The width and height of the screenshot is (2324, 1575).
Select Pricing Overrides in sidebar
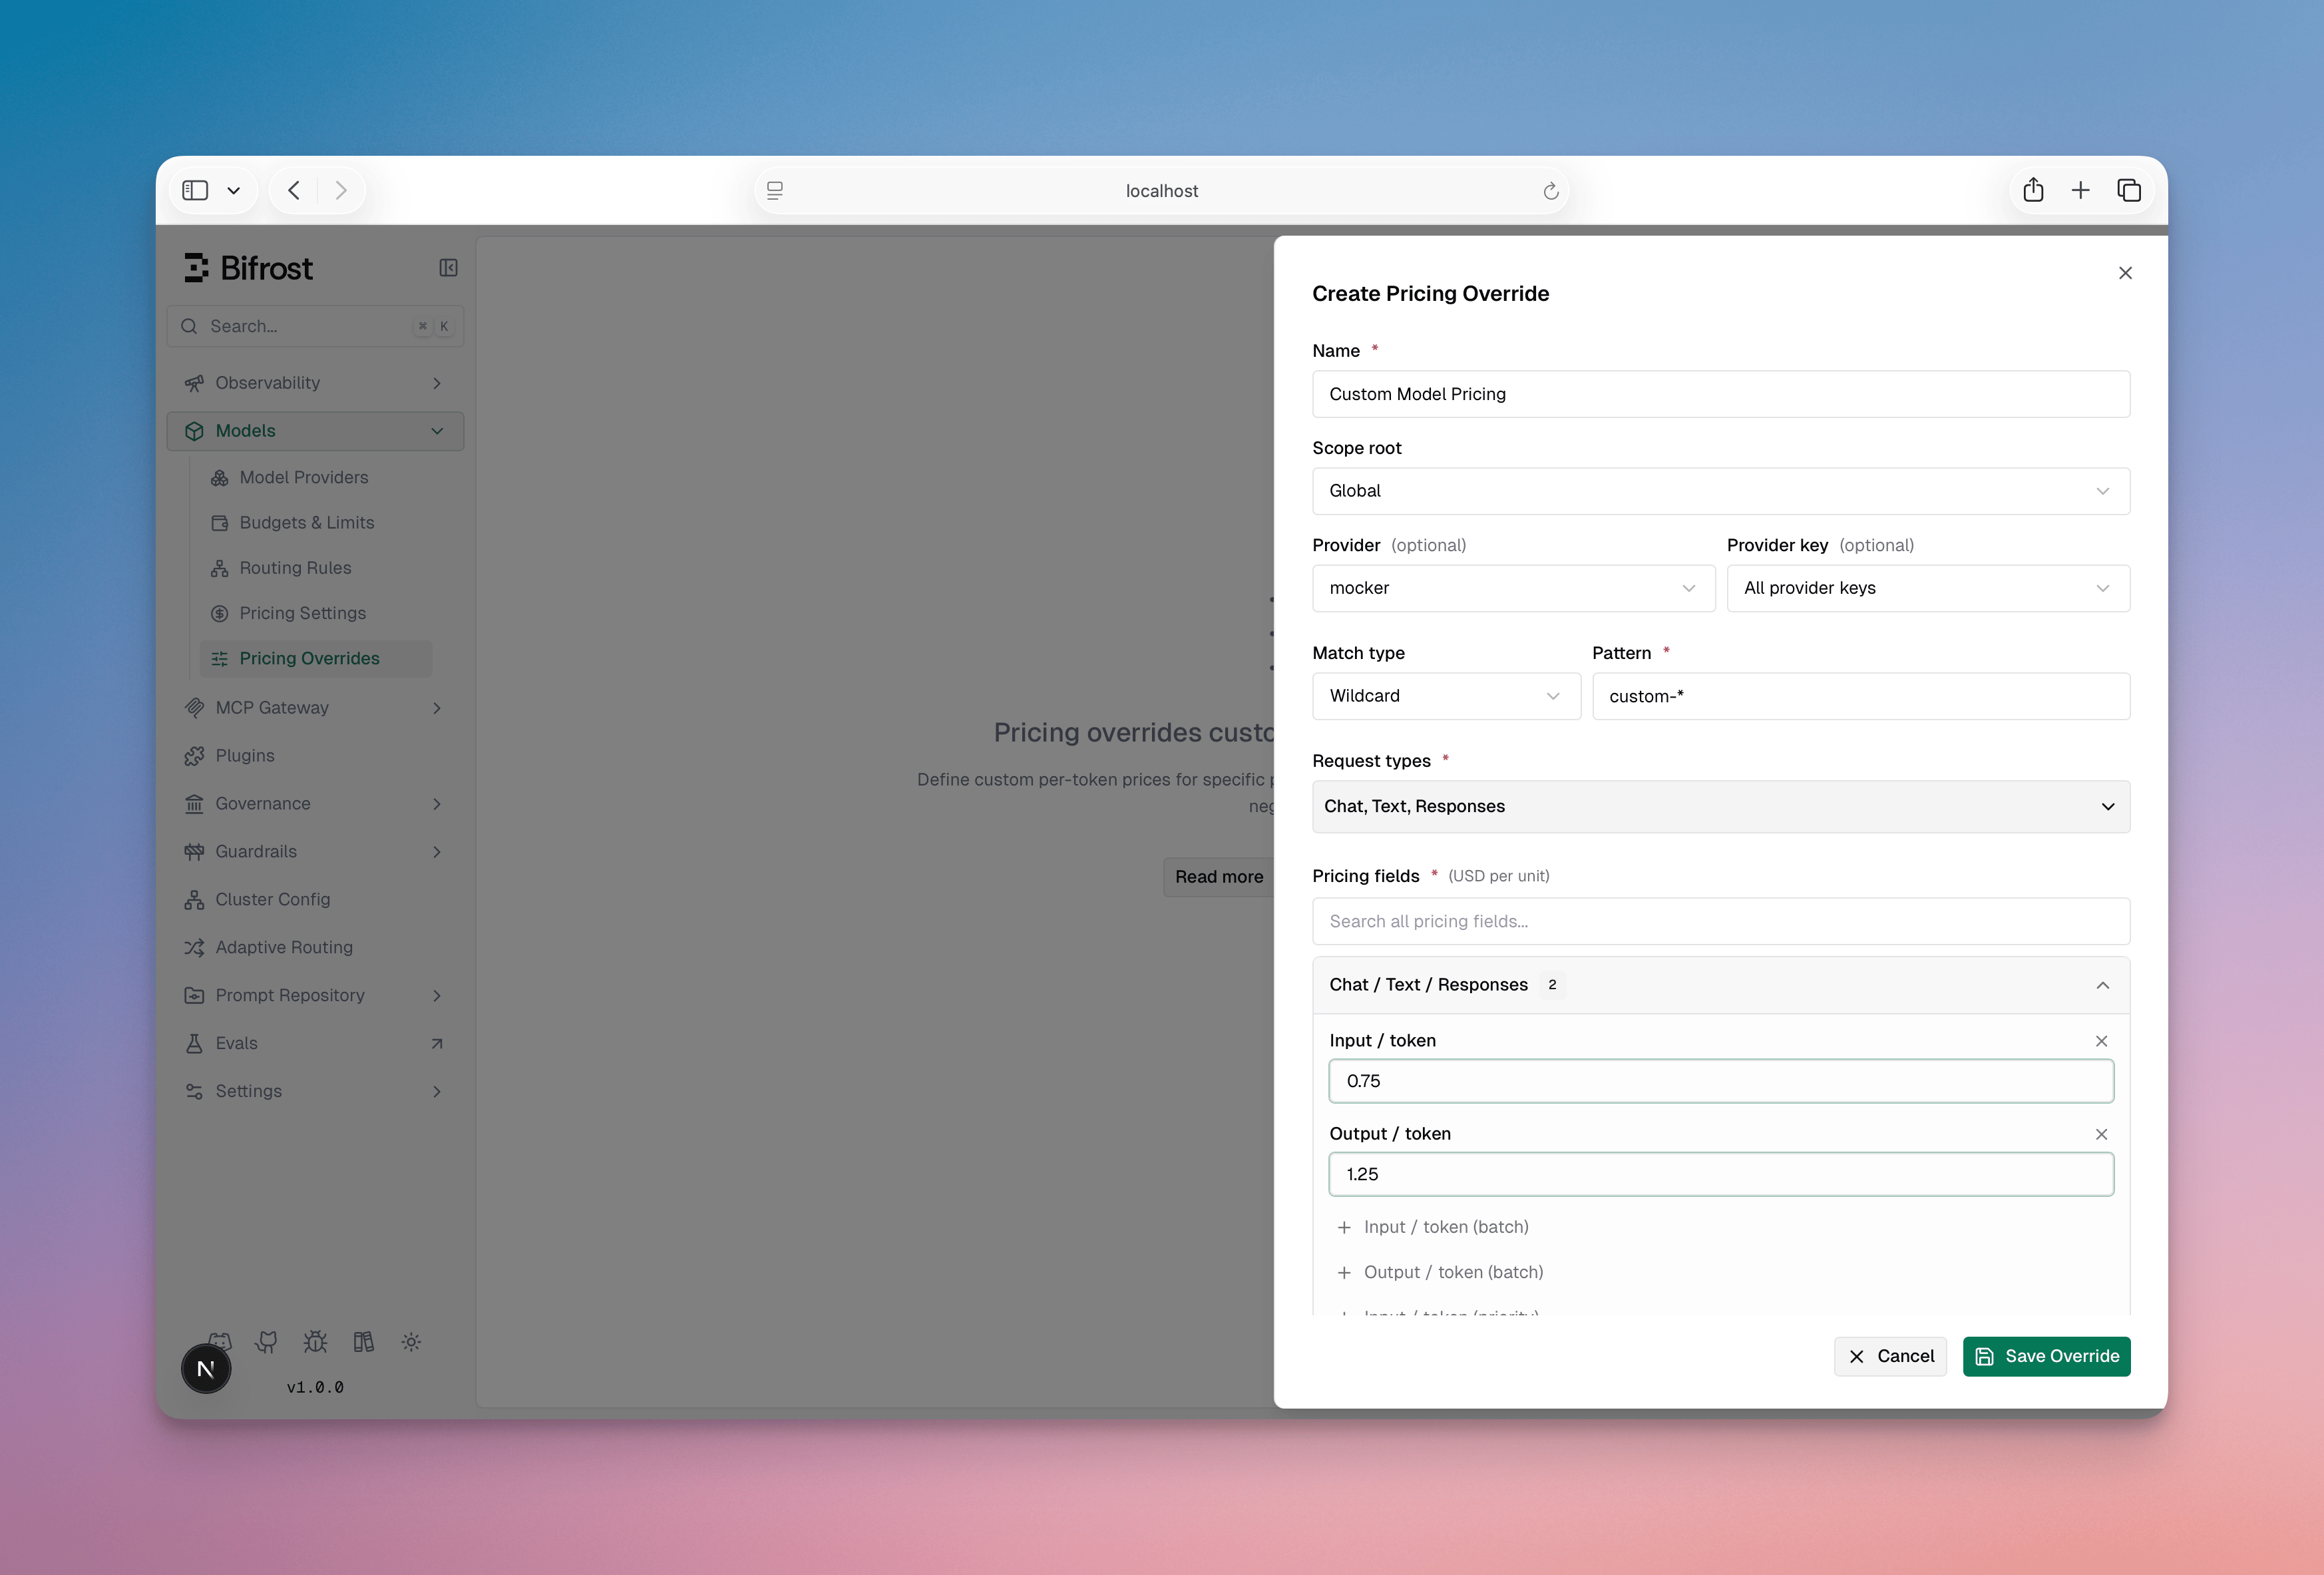316,658
